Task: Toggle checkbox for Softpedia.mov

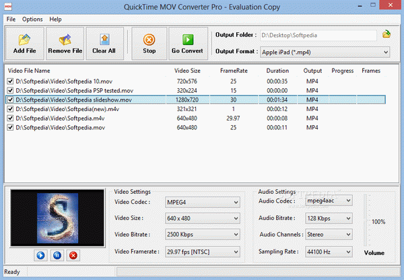Action: click(x=10, y=128)
